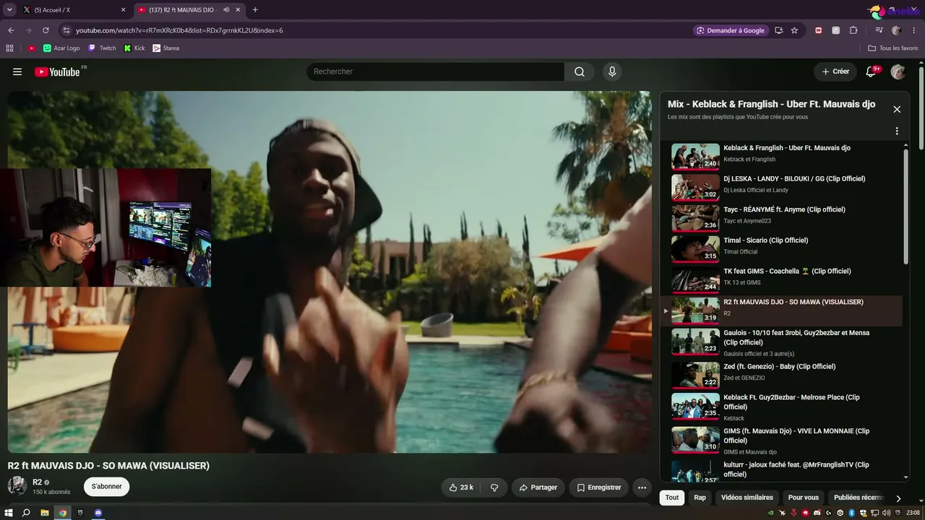Save the video with Enregistrer button

(x=599, y=487)
